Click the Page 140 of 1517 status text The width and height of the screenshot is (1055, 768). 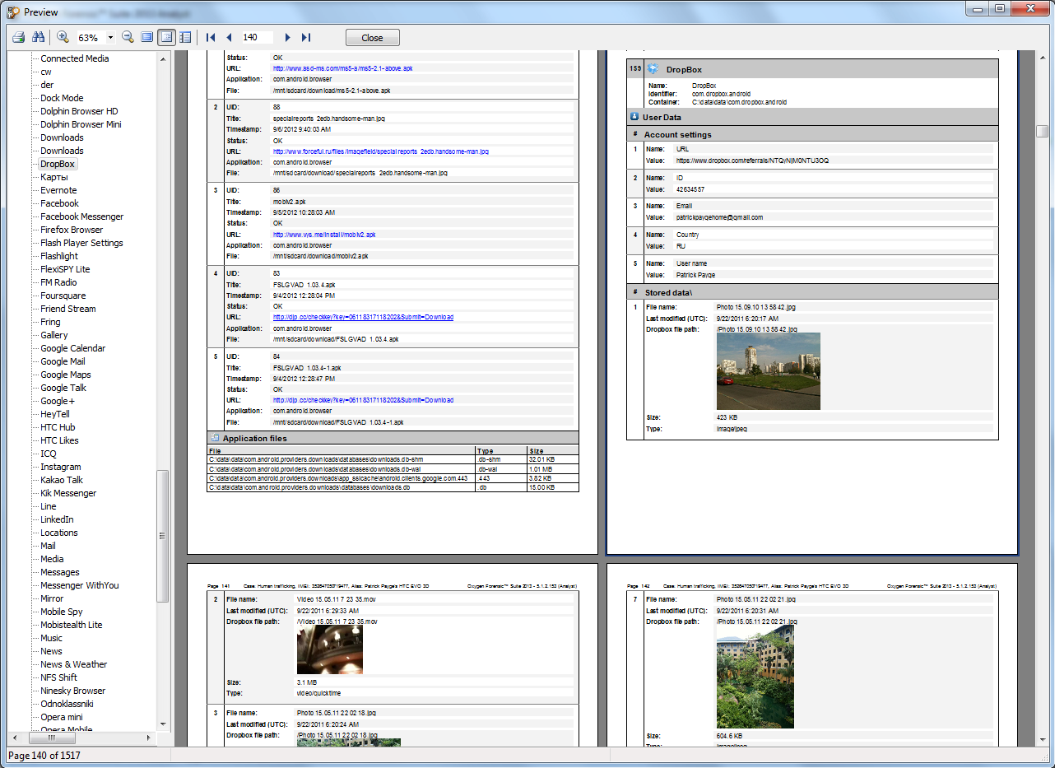44,756
